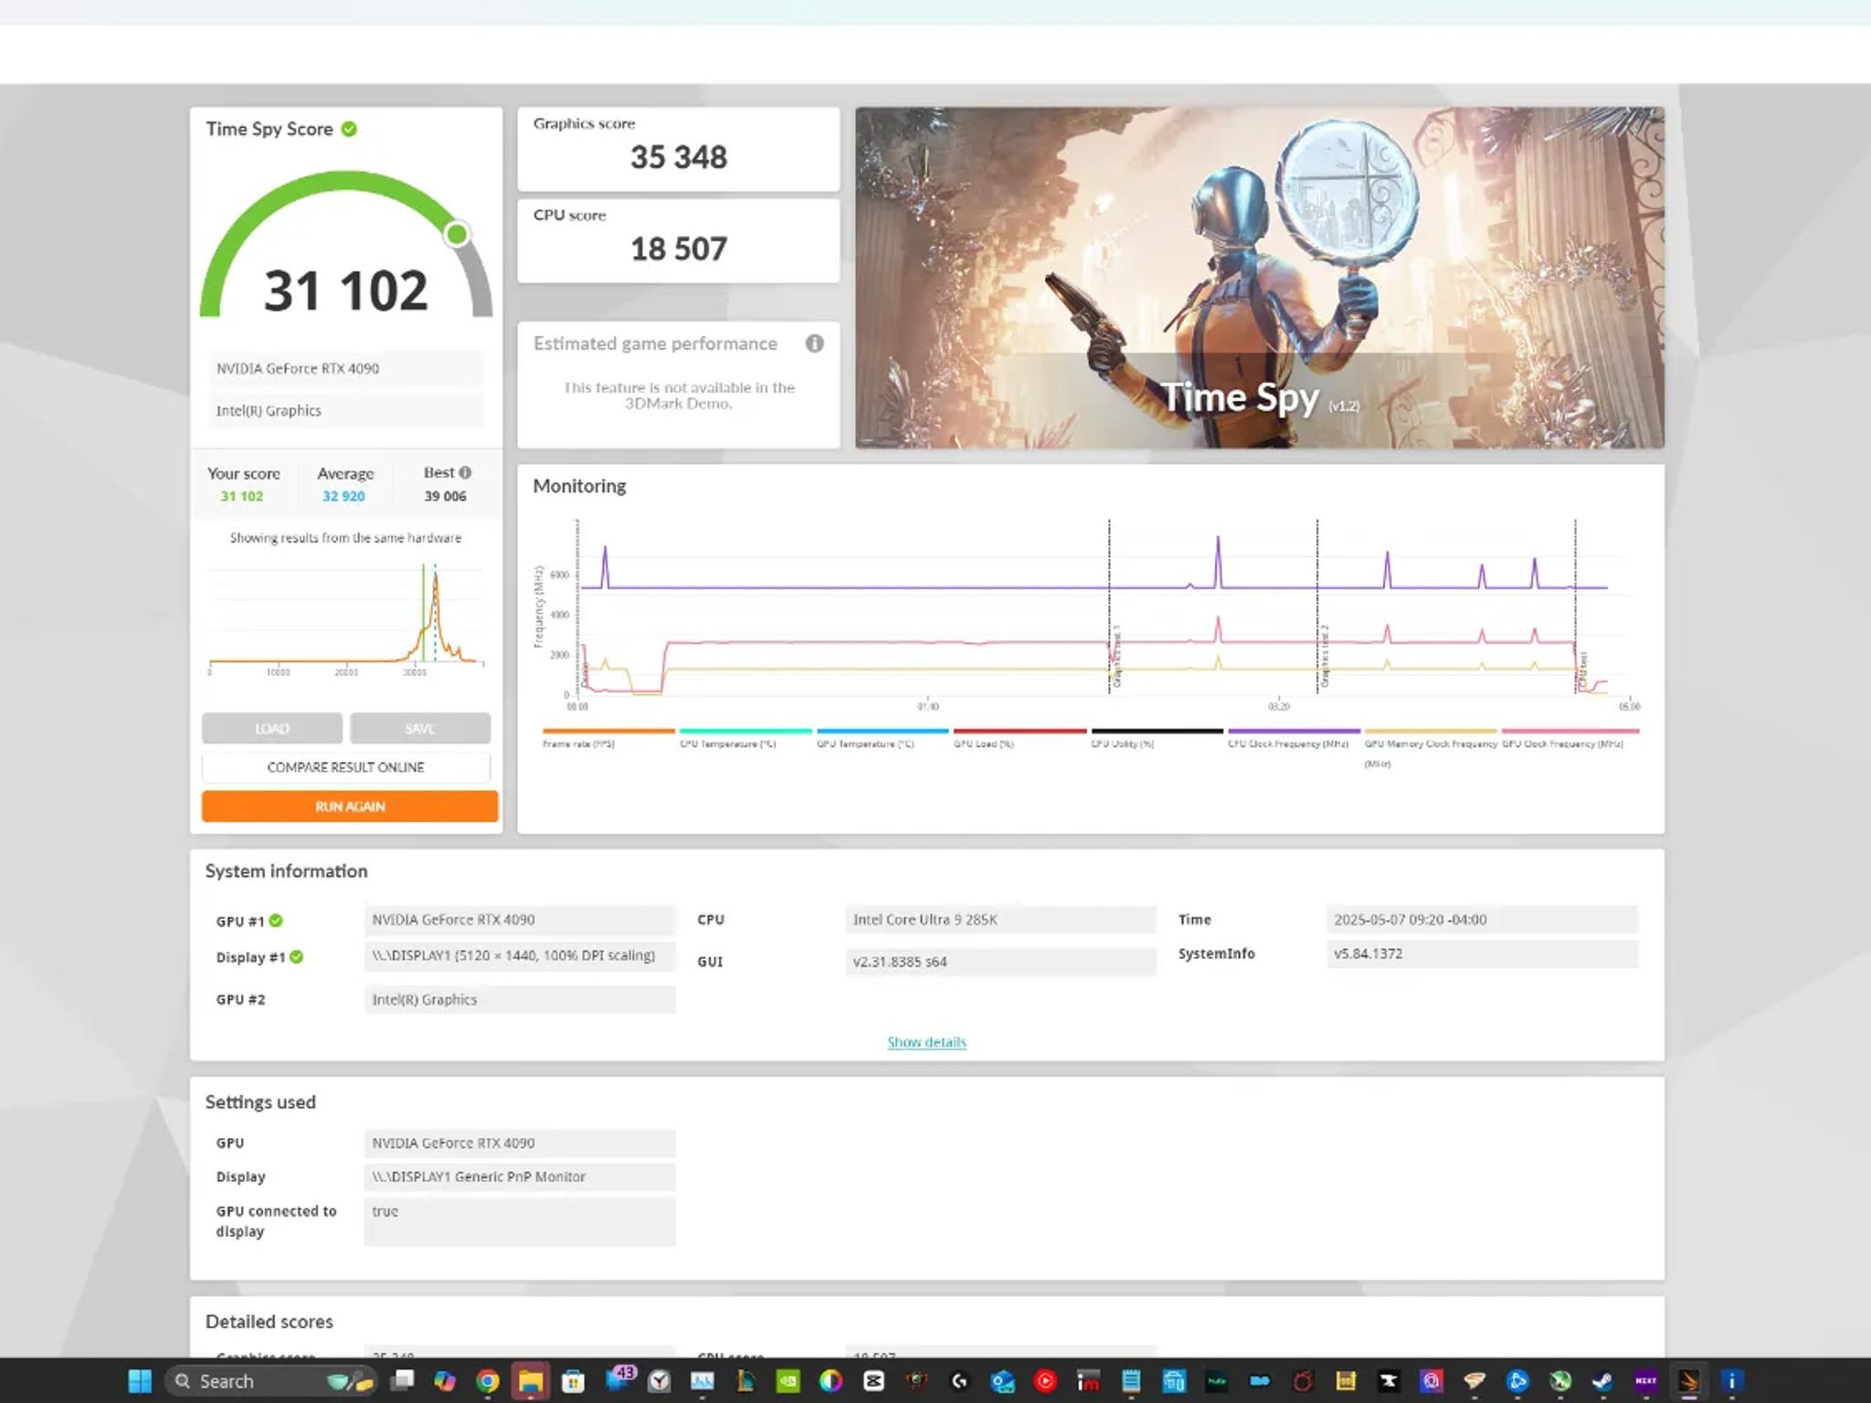Viewport: 1871px width, 1403px height.
Task: Click the green verified badge beside Time Spy Score
Action: [348, 129]
